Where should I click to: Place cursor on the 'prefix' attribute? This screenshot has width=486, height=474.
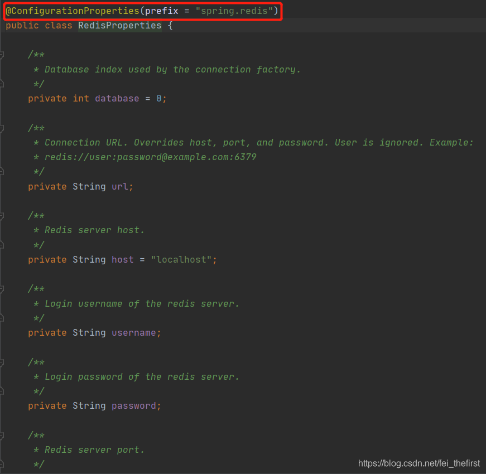click(161, 11)
